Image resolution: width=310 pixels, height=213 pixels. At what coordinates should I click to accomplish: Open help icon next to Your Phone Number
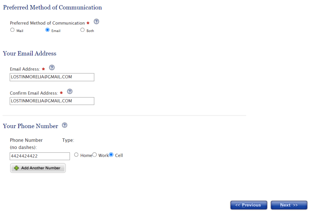point(65,125)
